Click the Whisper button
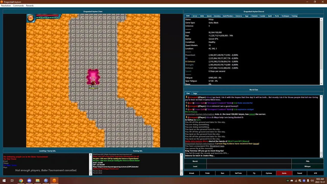The width and height of the screenshot is (327, 184). (x=308, y=166)
